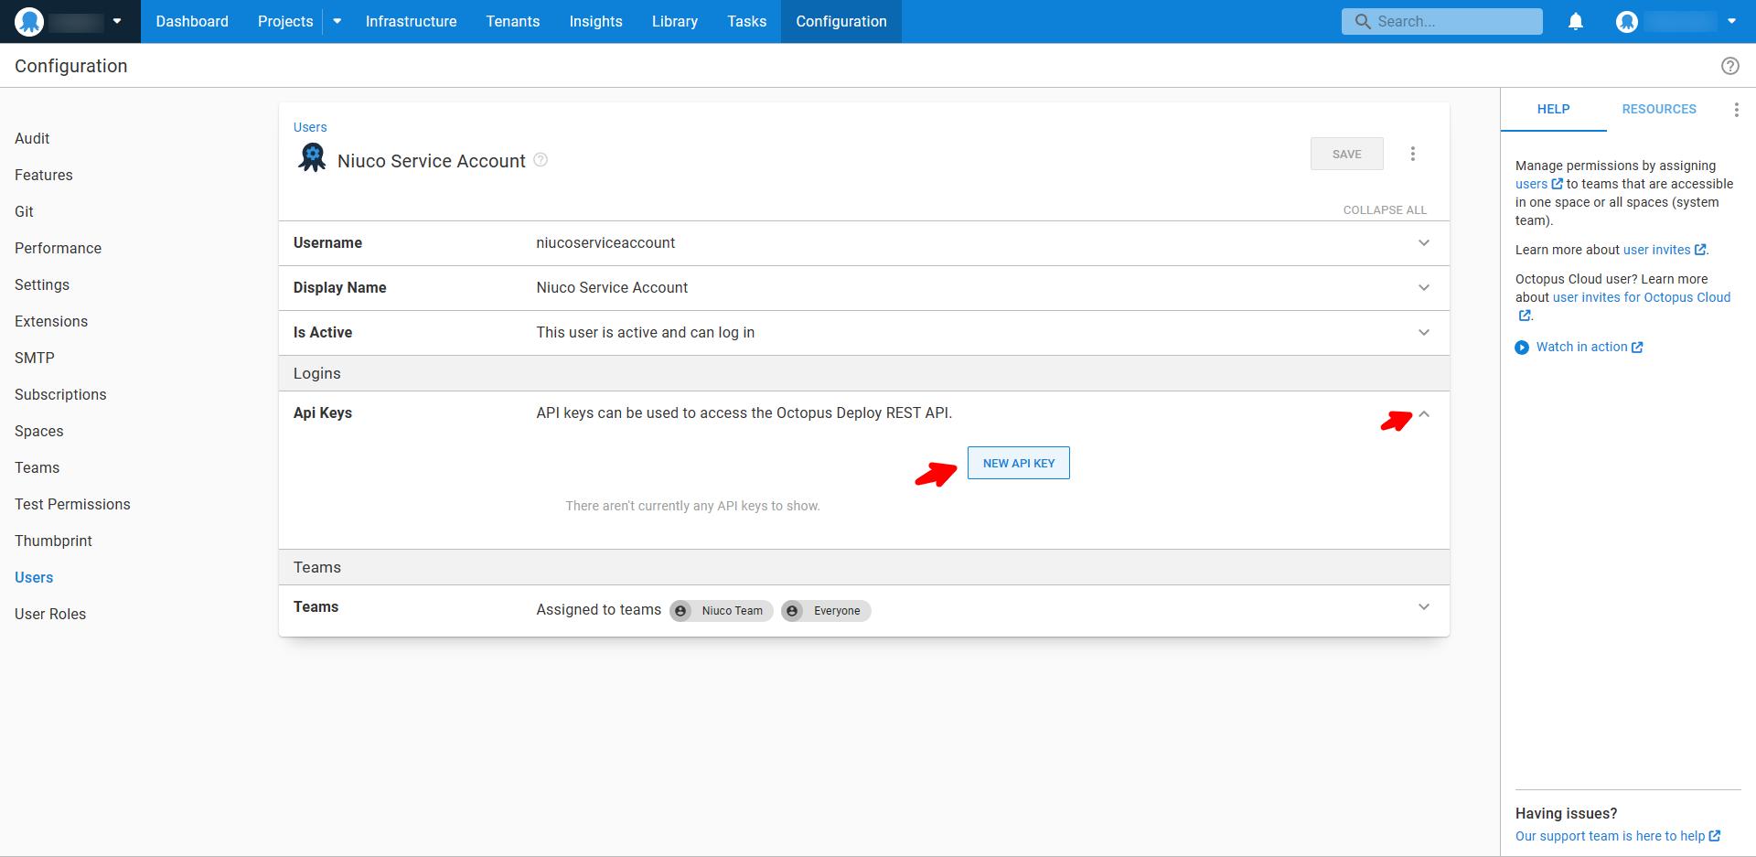Click the Octopus logo in top-left corner
The width and height of the screenshot is (1756, 857).
coord(29,21)
